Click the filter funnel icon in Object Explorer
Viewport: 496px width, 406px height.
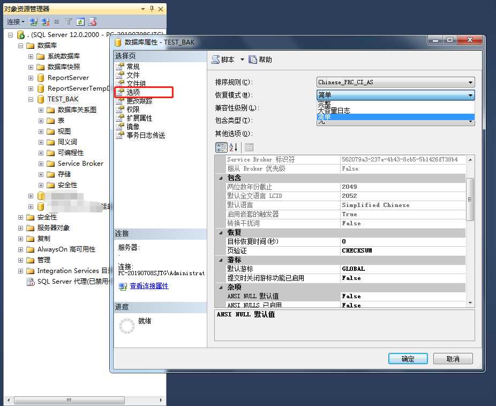pyautogui.click(x=69, y=21)
